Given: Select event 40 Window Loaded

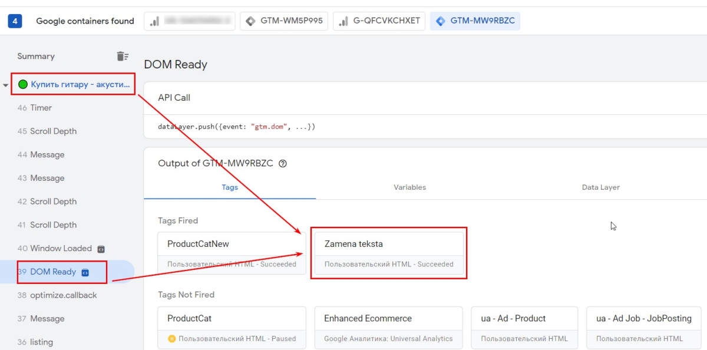Looking at the screenshot, I should [x=55, y=249].
